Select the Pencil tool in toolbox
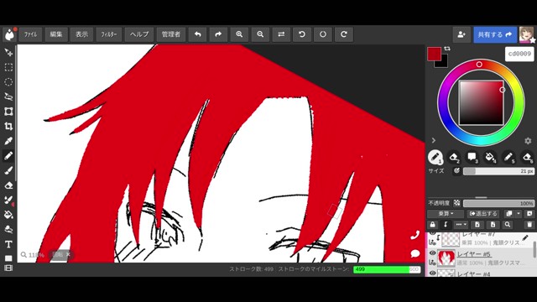The width and height of the screenshot is (537, 302). click(x=8, y=155)
